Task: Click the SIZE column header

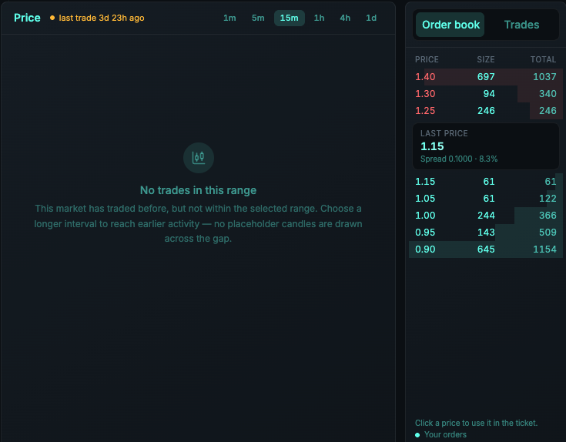Action: (x=485, y=59)
